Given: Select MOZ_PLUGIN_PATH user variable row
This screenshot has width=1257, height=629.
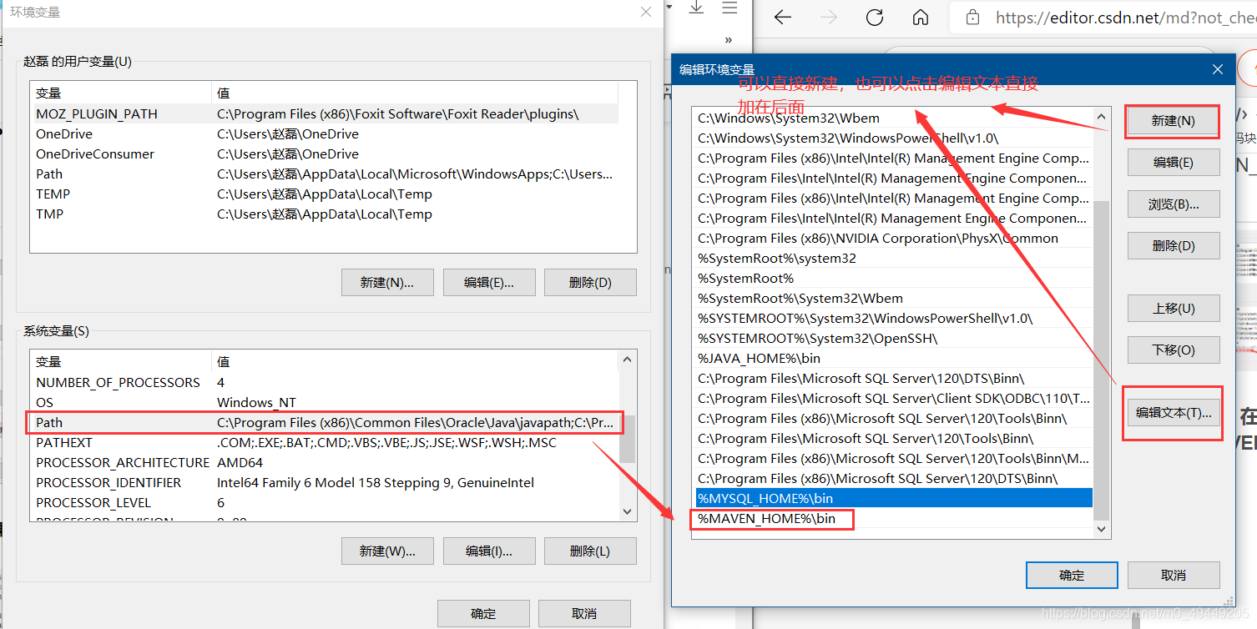Looking at the screenshot, I should pyautogui.click(x=326, y=114).
